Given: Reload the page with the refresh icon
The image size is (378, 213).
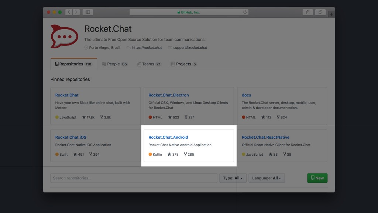Looking at the screenshot, I should pos(245,12).
